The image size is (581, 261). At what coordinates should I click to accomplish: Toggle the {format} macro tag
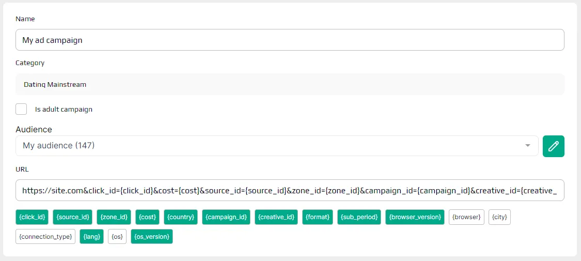318,217
